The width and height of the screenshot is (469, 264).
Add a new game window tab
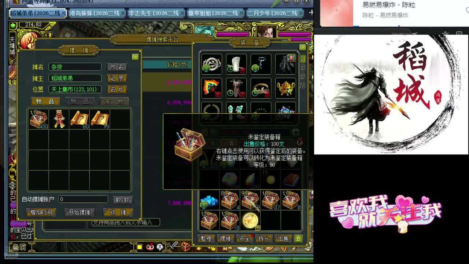[x=311, y=13]
